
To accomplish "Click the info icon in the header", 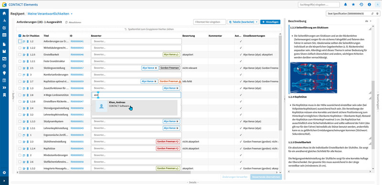I will pos(369,4).
